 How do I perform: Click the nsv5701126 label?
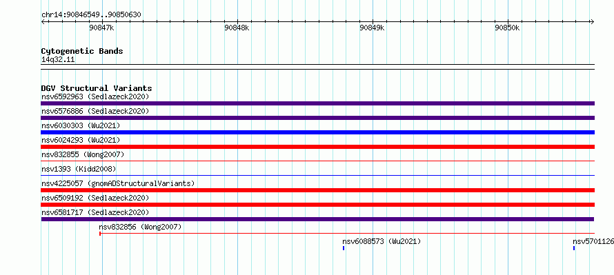(593, 241)
